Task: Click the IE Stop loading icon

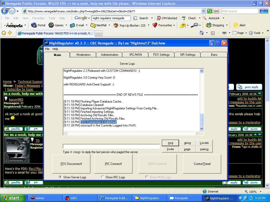Action: click(216, 11)
